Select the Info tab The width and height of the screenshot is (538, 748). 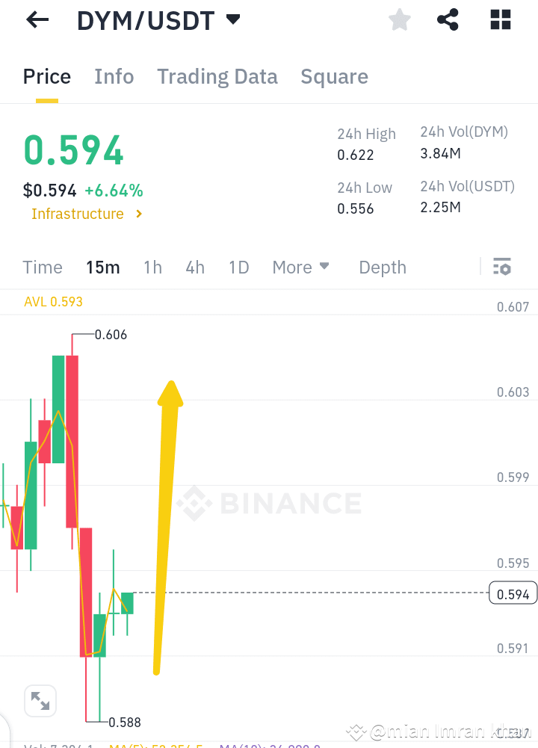114,76
